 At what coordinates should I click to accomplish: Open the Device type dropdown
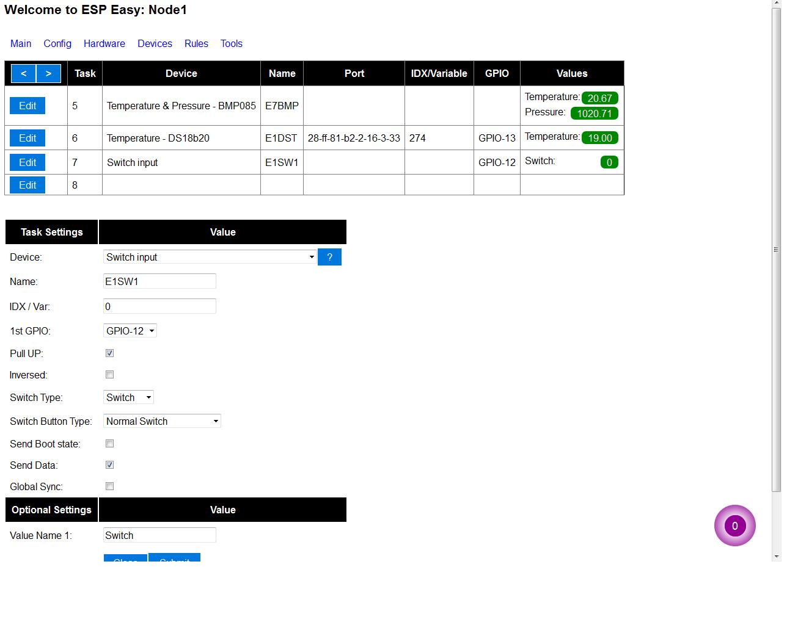tap(210, 257)
